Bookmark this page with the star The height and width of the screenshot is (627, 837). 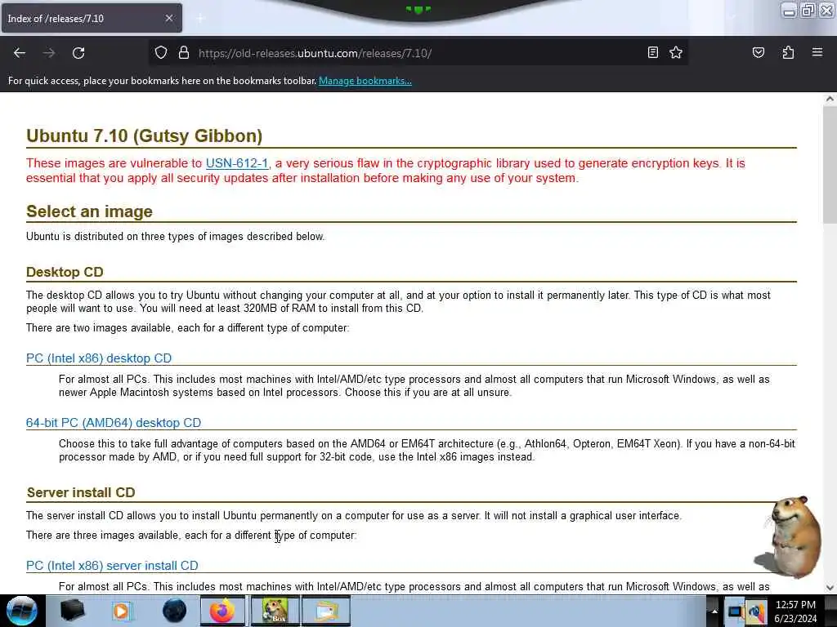(676, 52)
